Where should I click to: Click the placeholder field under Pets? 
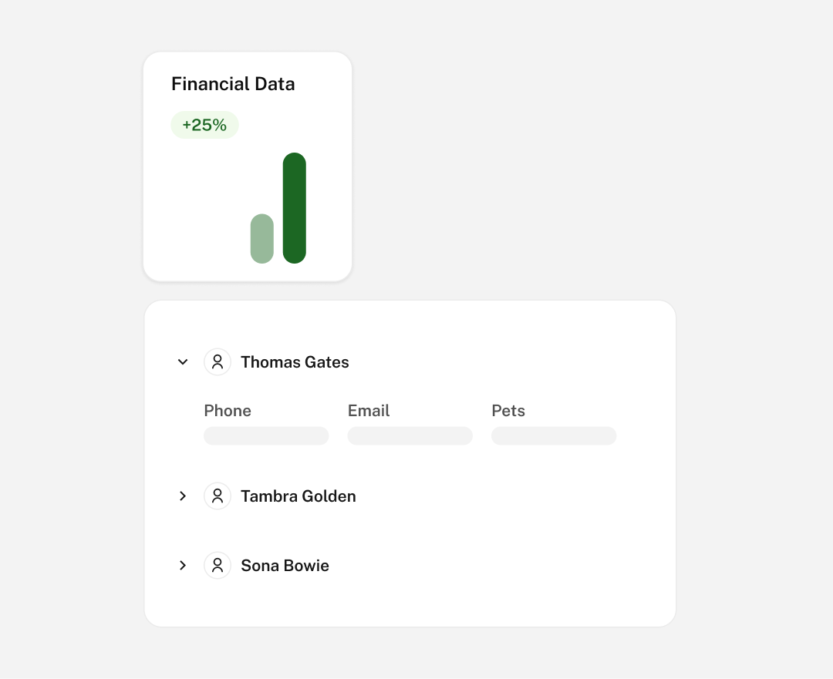pyautogui.click(x=554, y=435)
